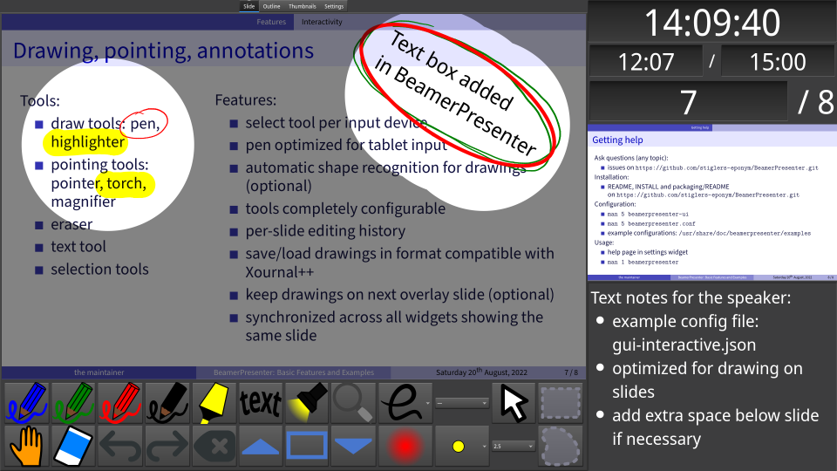
Task: Open the freehand shape selector
Action: (x=405, y=403)
